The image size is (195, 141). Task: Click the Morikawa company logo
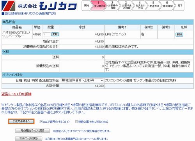pyautogui.click(x=39, y=6)
